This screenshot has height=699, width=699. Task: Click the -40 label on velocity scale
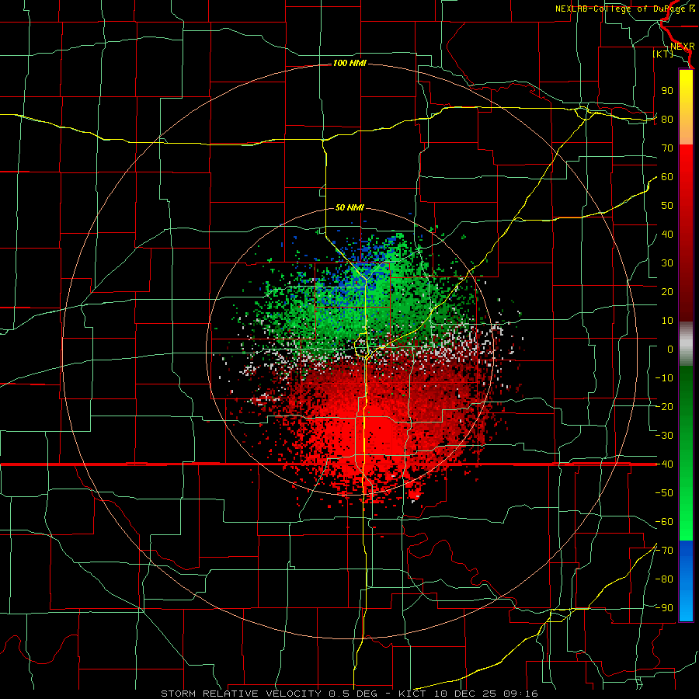[664, 464]
